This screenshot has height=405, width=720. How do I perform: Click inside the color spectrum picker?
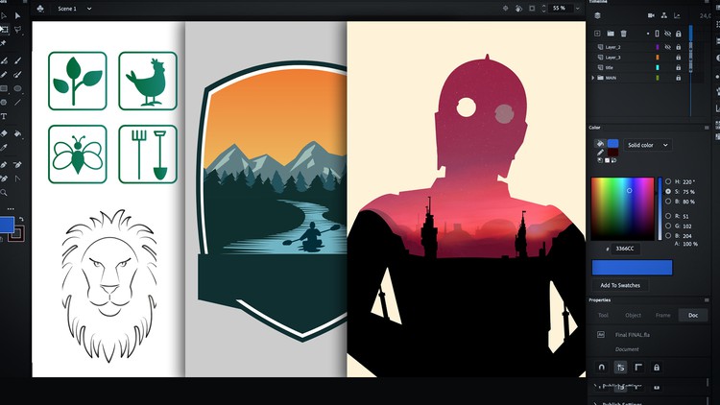(x=622, y=208)
